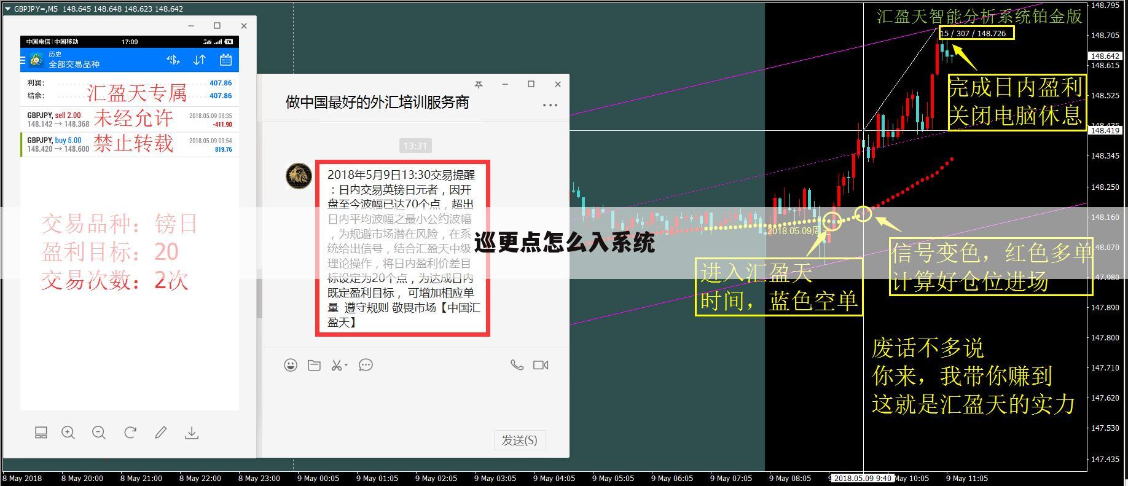This screenshot has width=1128, height=486.
Task: Start a video call with the camera icon
Action: (541, 365)
